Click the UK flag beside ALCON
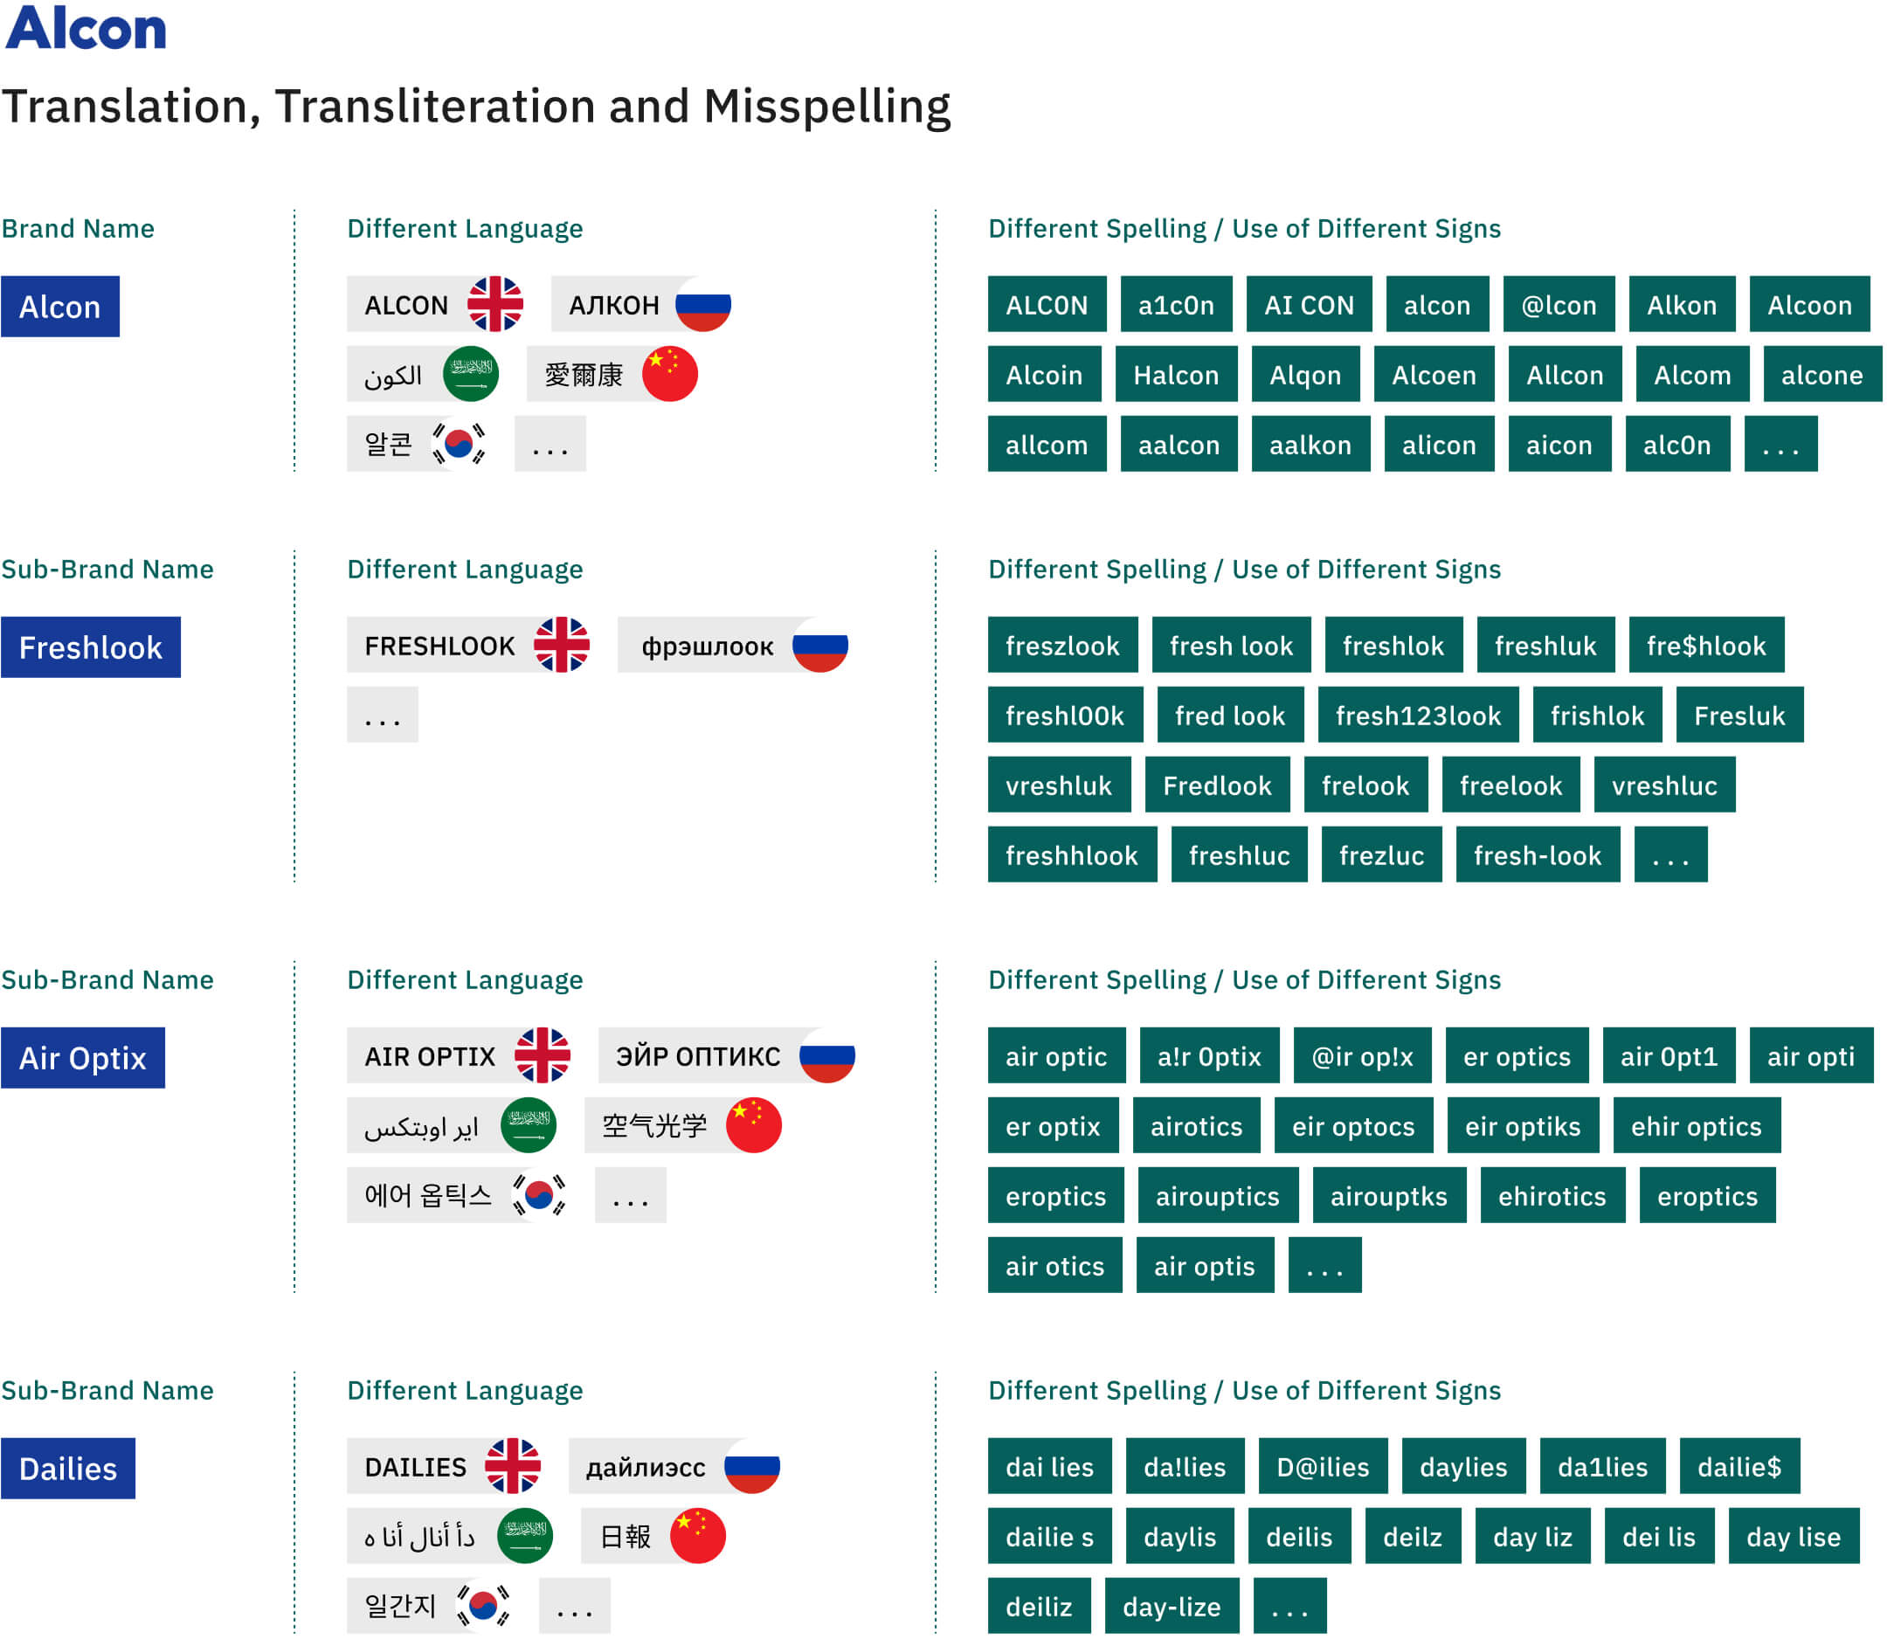 [x=494, y=304]
